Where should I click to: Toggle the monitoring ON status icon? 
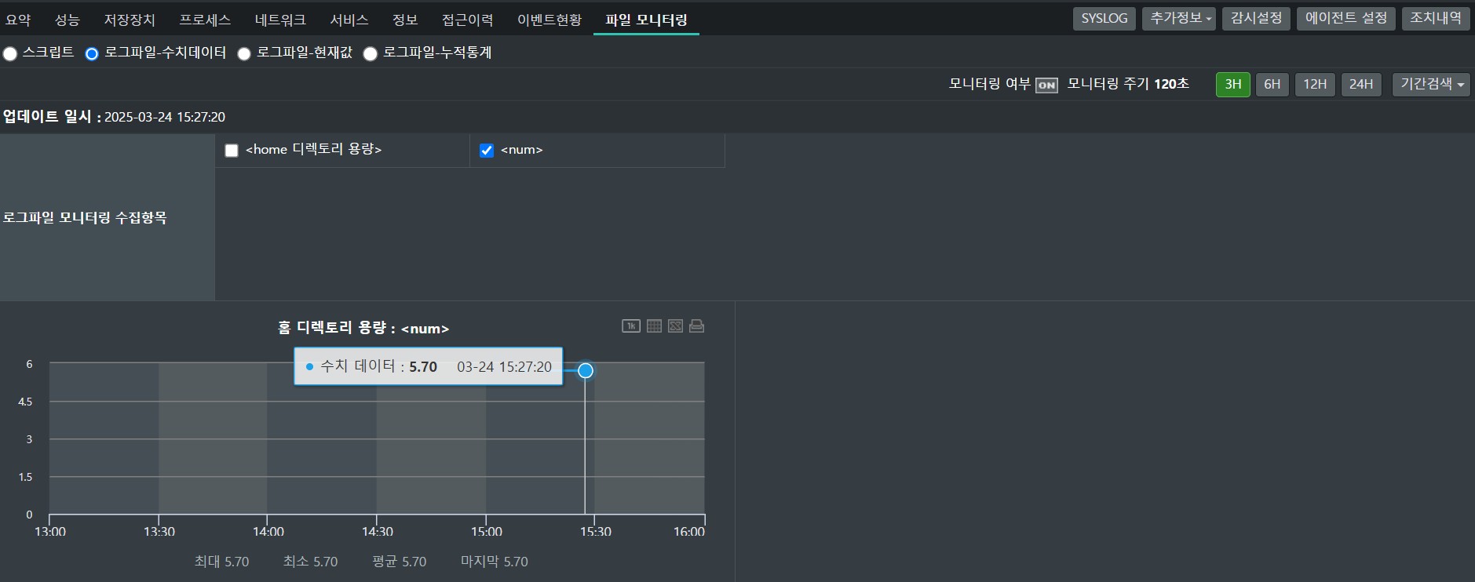[x=1046, y=85]
